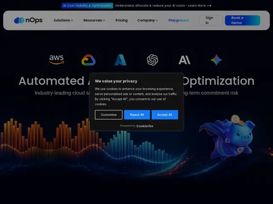Click Customise in cookie dialog
The height and width of the screenshot is (204, 273).
click(109, 115)
